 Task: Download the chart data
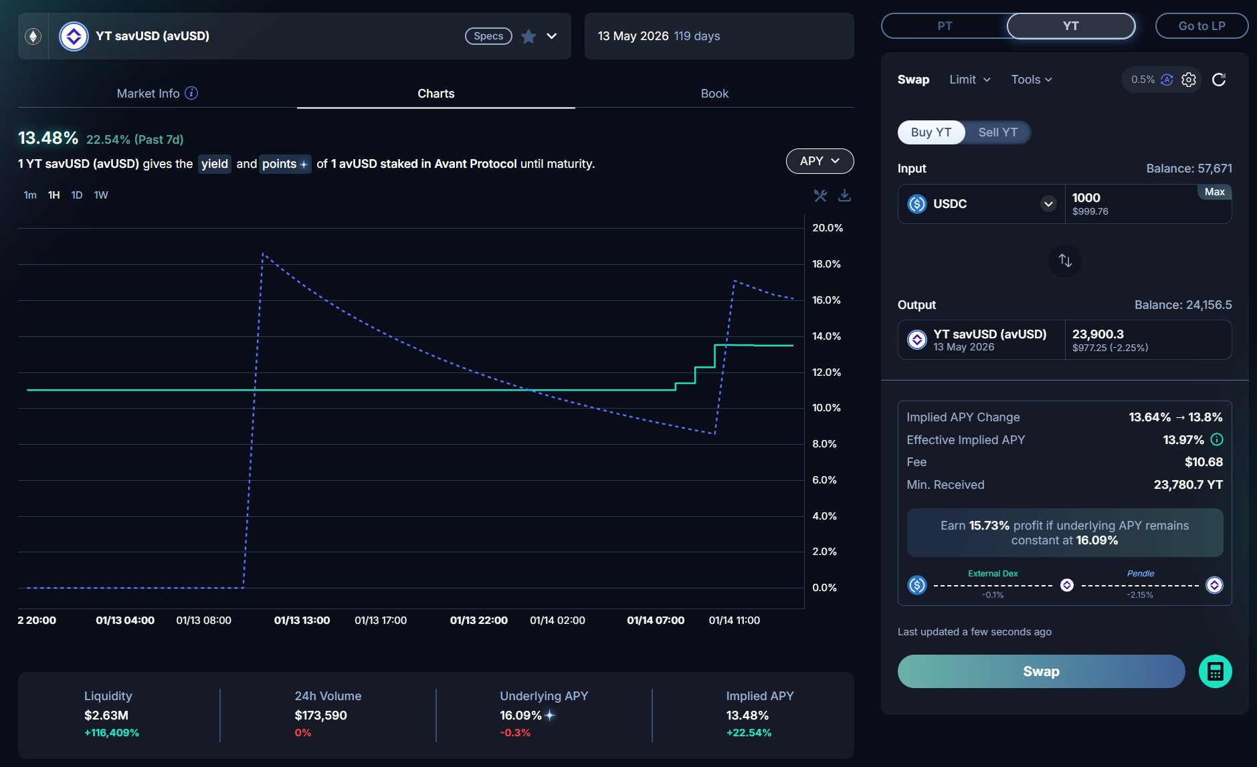coord(844,195)
